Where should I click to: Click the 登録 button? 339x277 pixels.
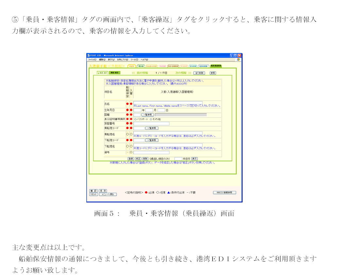pyautogui.click(x=130, y=159)
